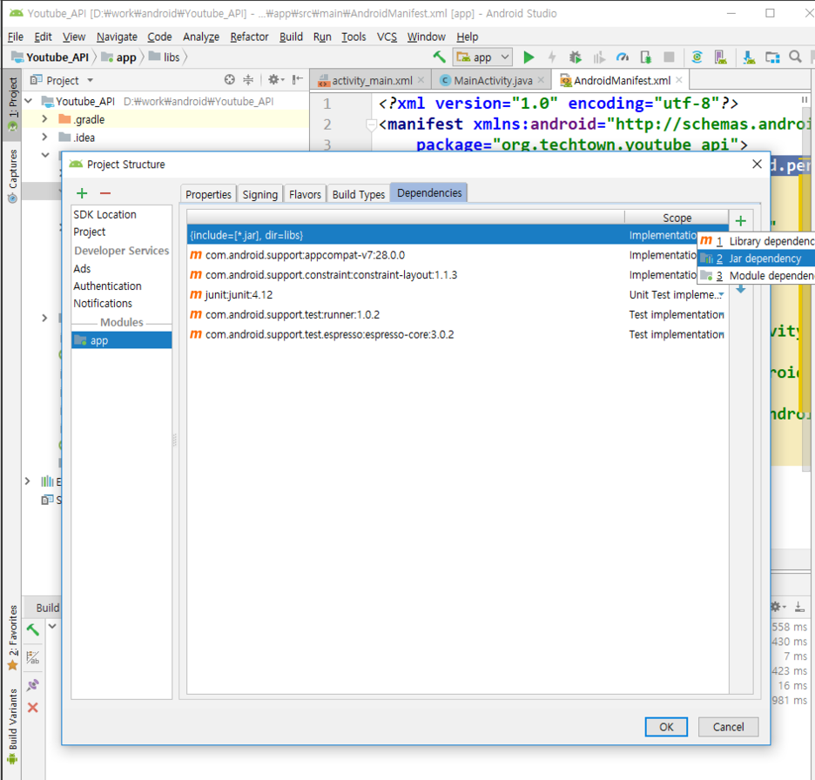Collapse the Youtube_API root tree node
Image resolution: width=815 pixels, height=780 pixels.
pos(29,101)
